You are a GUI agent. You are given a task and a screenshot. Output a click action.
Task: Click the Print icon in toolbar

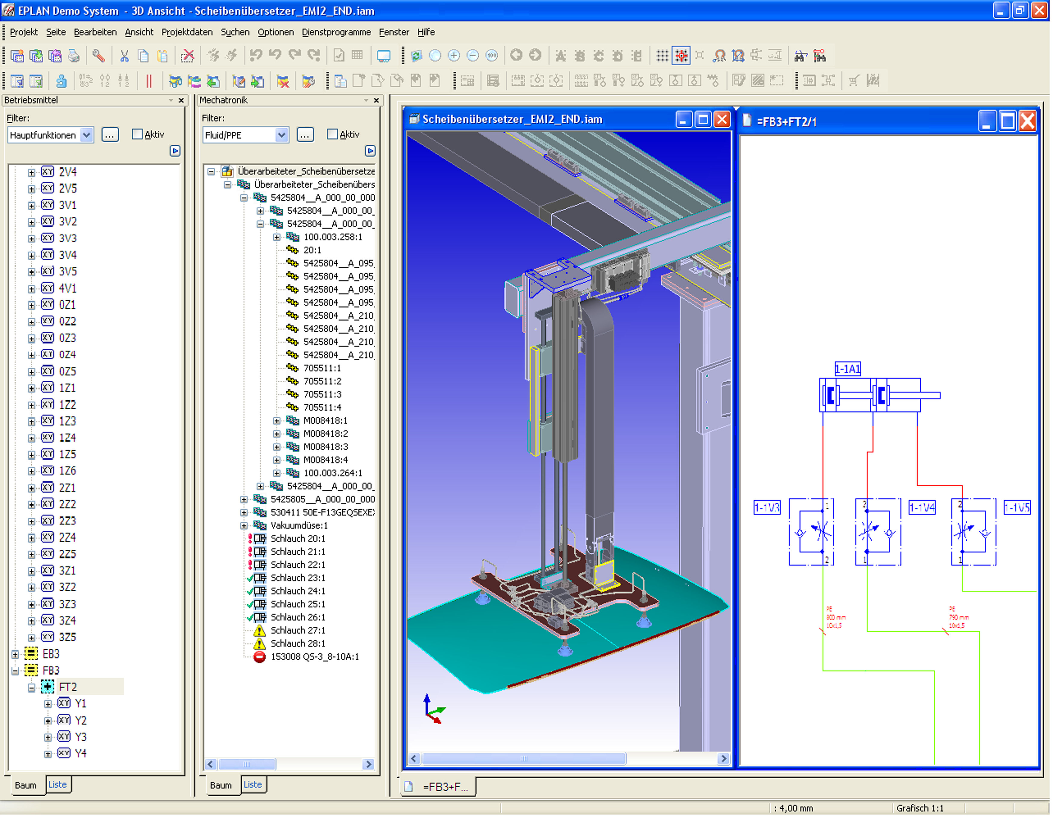[73, 56]
